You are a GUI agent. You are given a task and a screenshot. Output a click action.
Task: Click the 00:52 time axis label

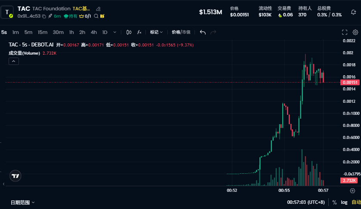click(x=232, y=191)
